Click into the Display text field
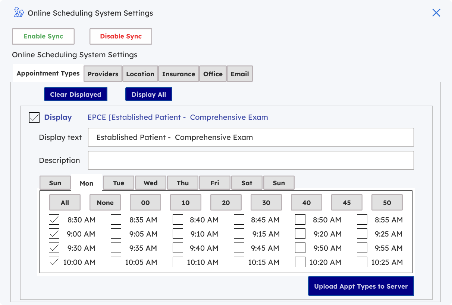Viewport: 452px width, 305px height. [x=251, y=137]
